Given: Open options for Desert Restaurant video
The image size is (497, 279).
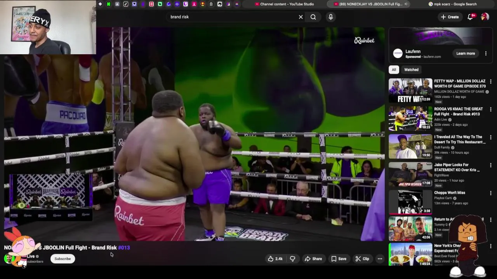Looking at the screenshot, I should tap(491, 138).
